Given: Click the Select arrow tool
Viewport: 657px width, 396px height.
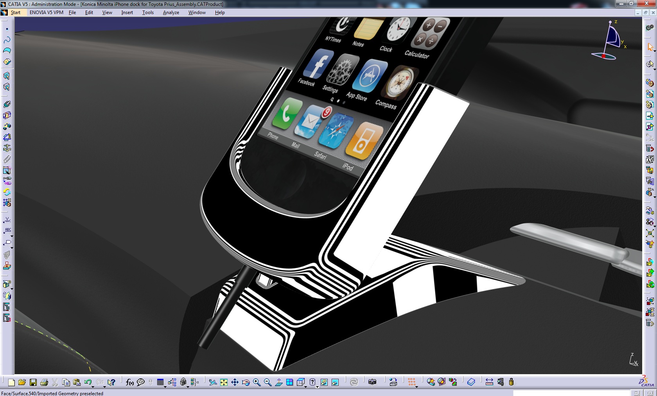Looking at the screenshot, I should pyautogui.click(x=650, y=47).
